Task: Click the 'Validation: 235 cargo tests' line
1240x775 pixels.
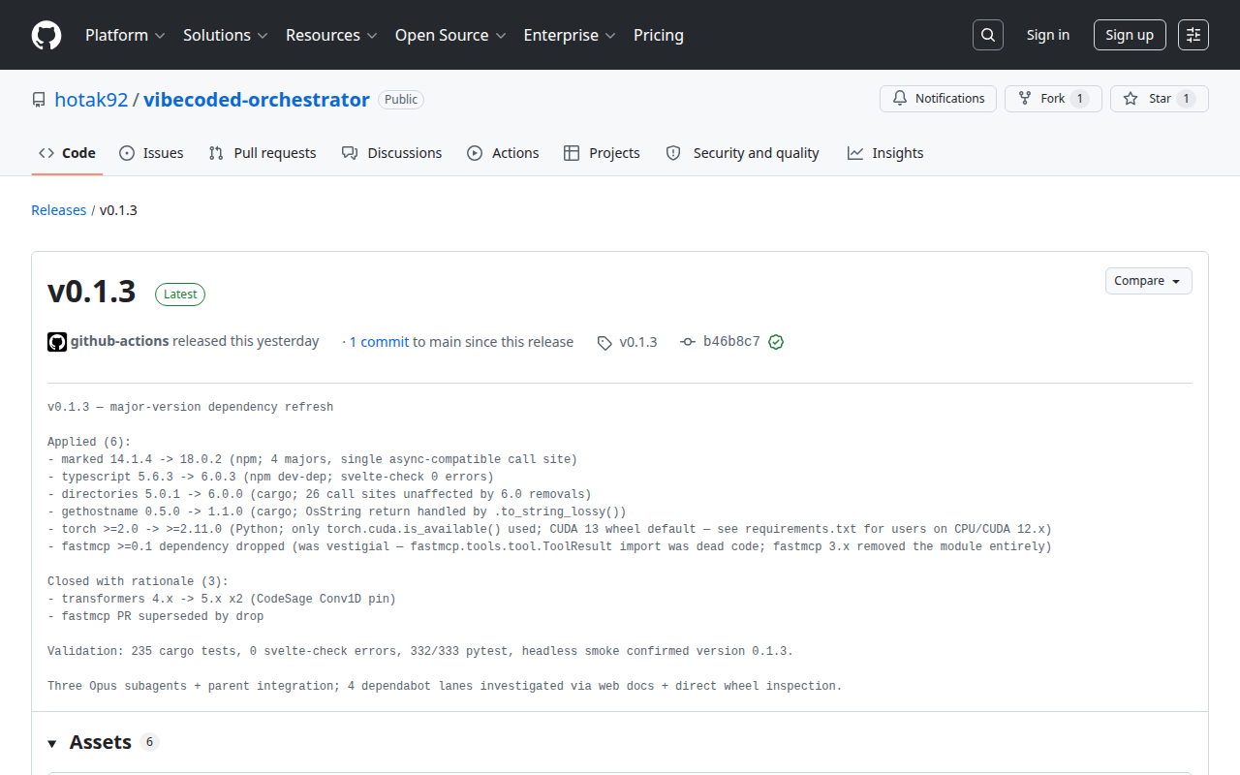Action: point(420,651)
